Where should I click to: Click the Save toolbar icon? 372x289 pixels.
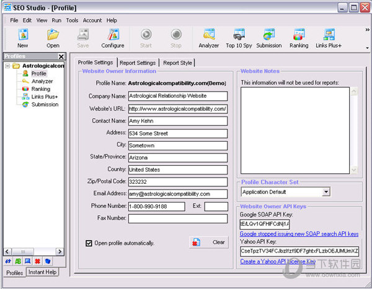[x=83, y=38]
